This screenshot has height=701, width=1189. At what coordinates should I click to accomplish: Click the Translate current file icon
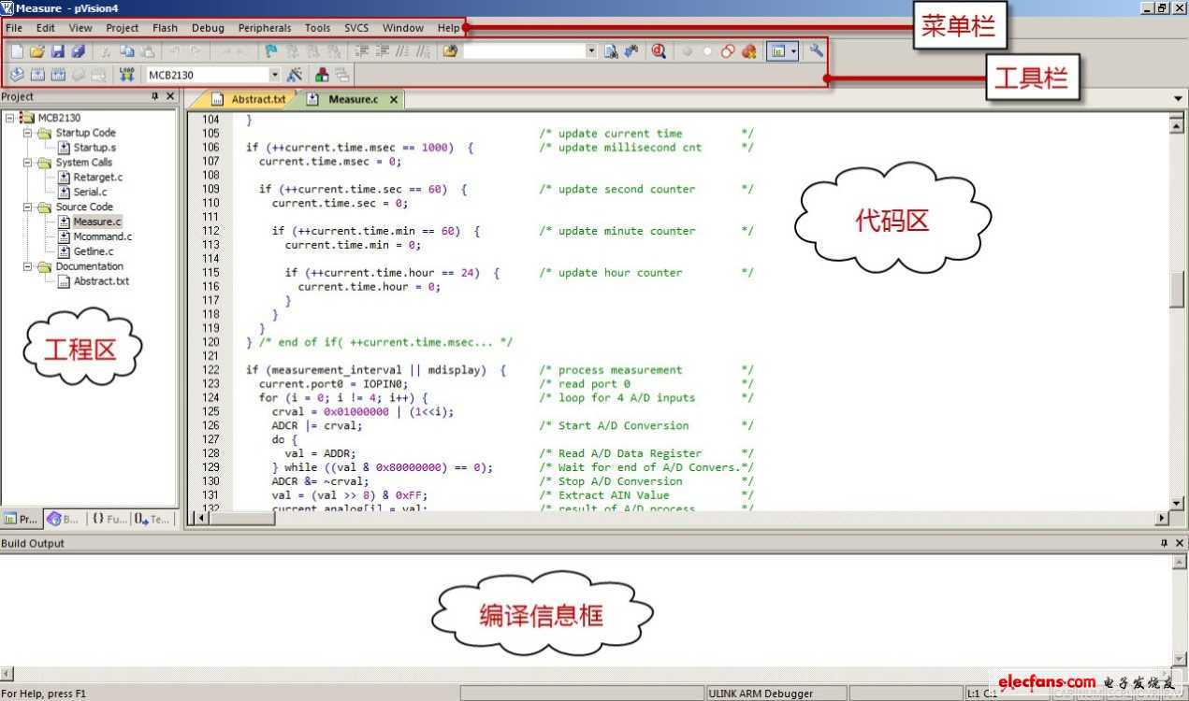click(17, 75)
